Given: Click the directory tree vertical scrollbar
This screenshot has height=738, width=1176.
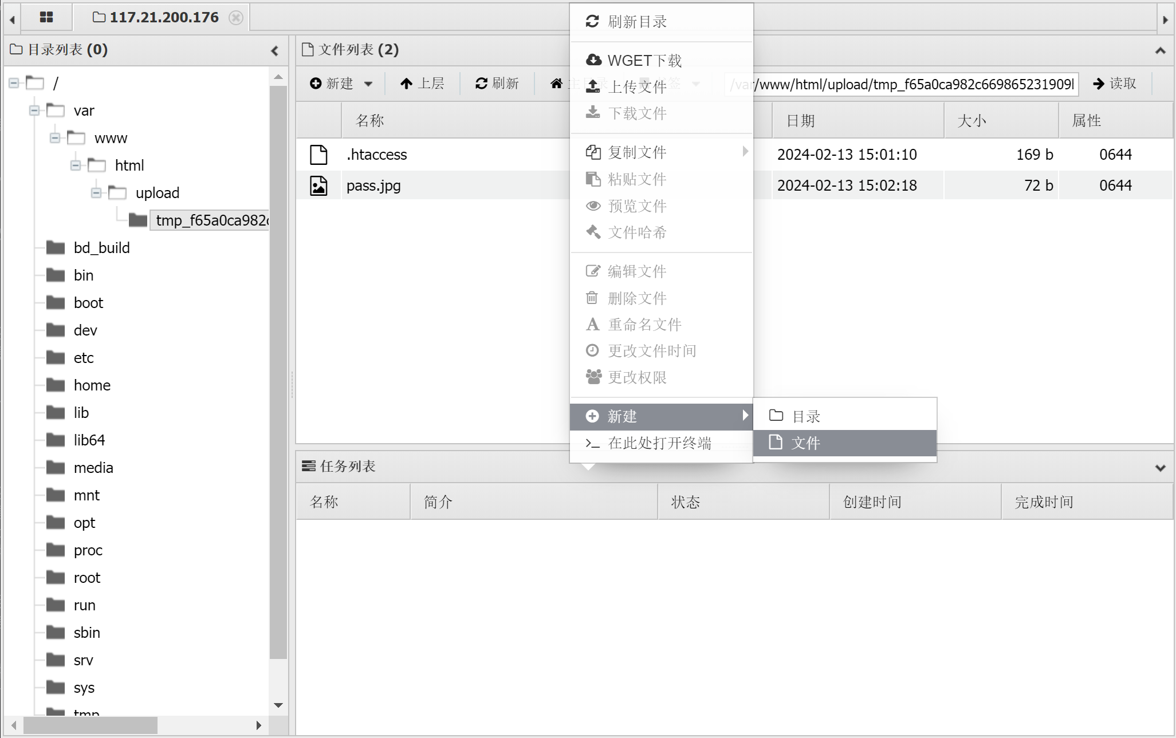Looking at the screenshot, I should click(278, 372).
